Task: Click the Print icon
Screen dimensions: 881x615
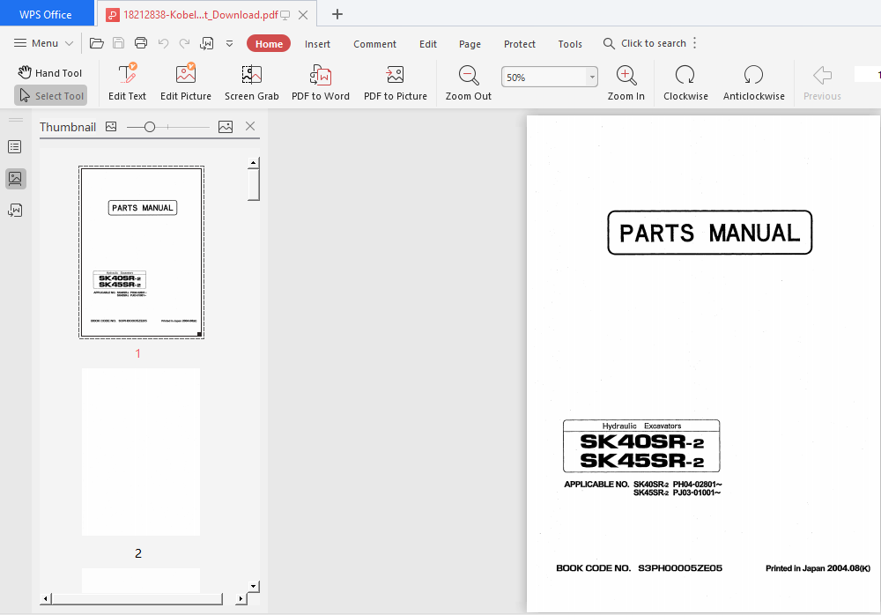Action: (141, 43)
